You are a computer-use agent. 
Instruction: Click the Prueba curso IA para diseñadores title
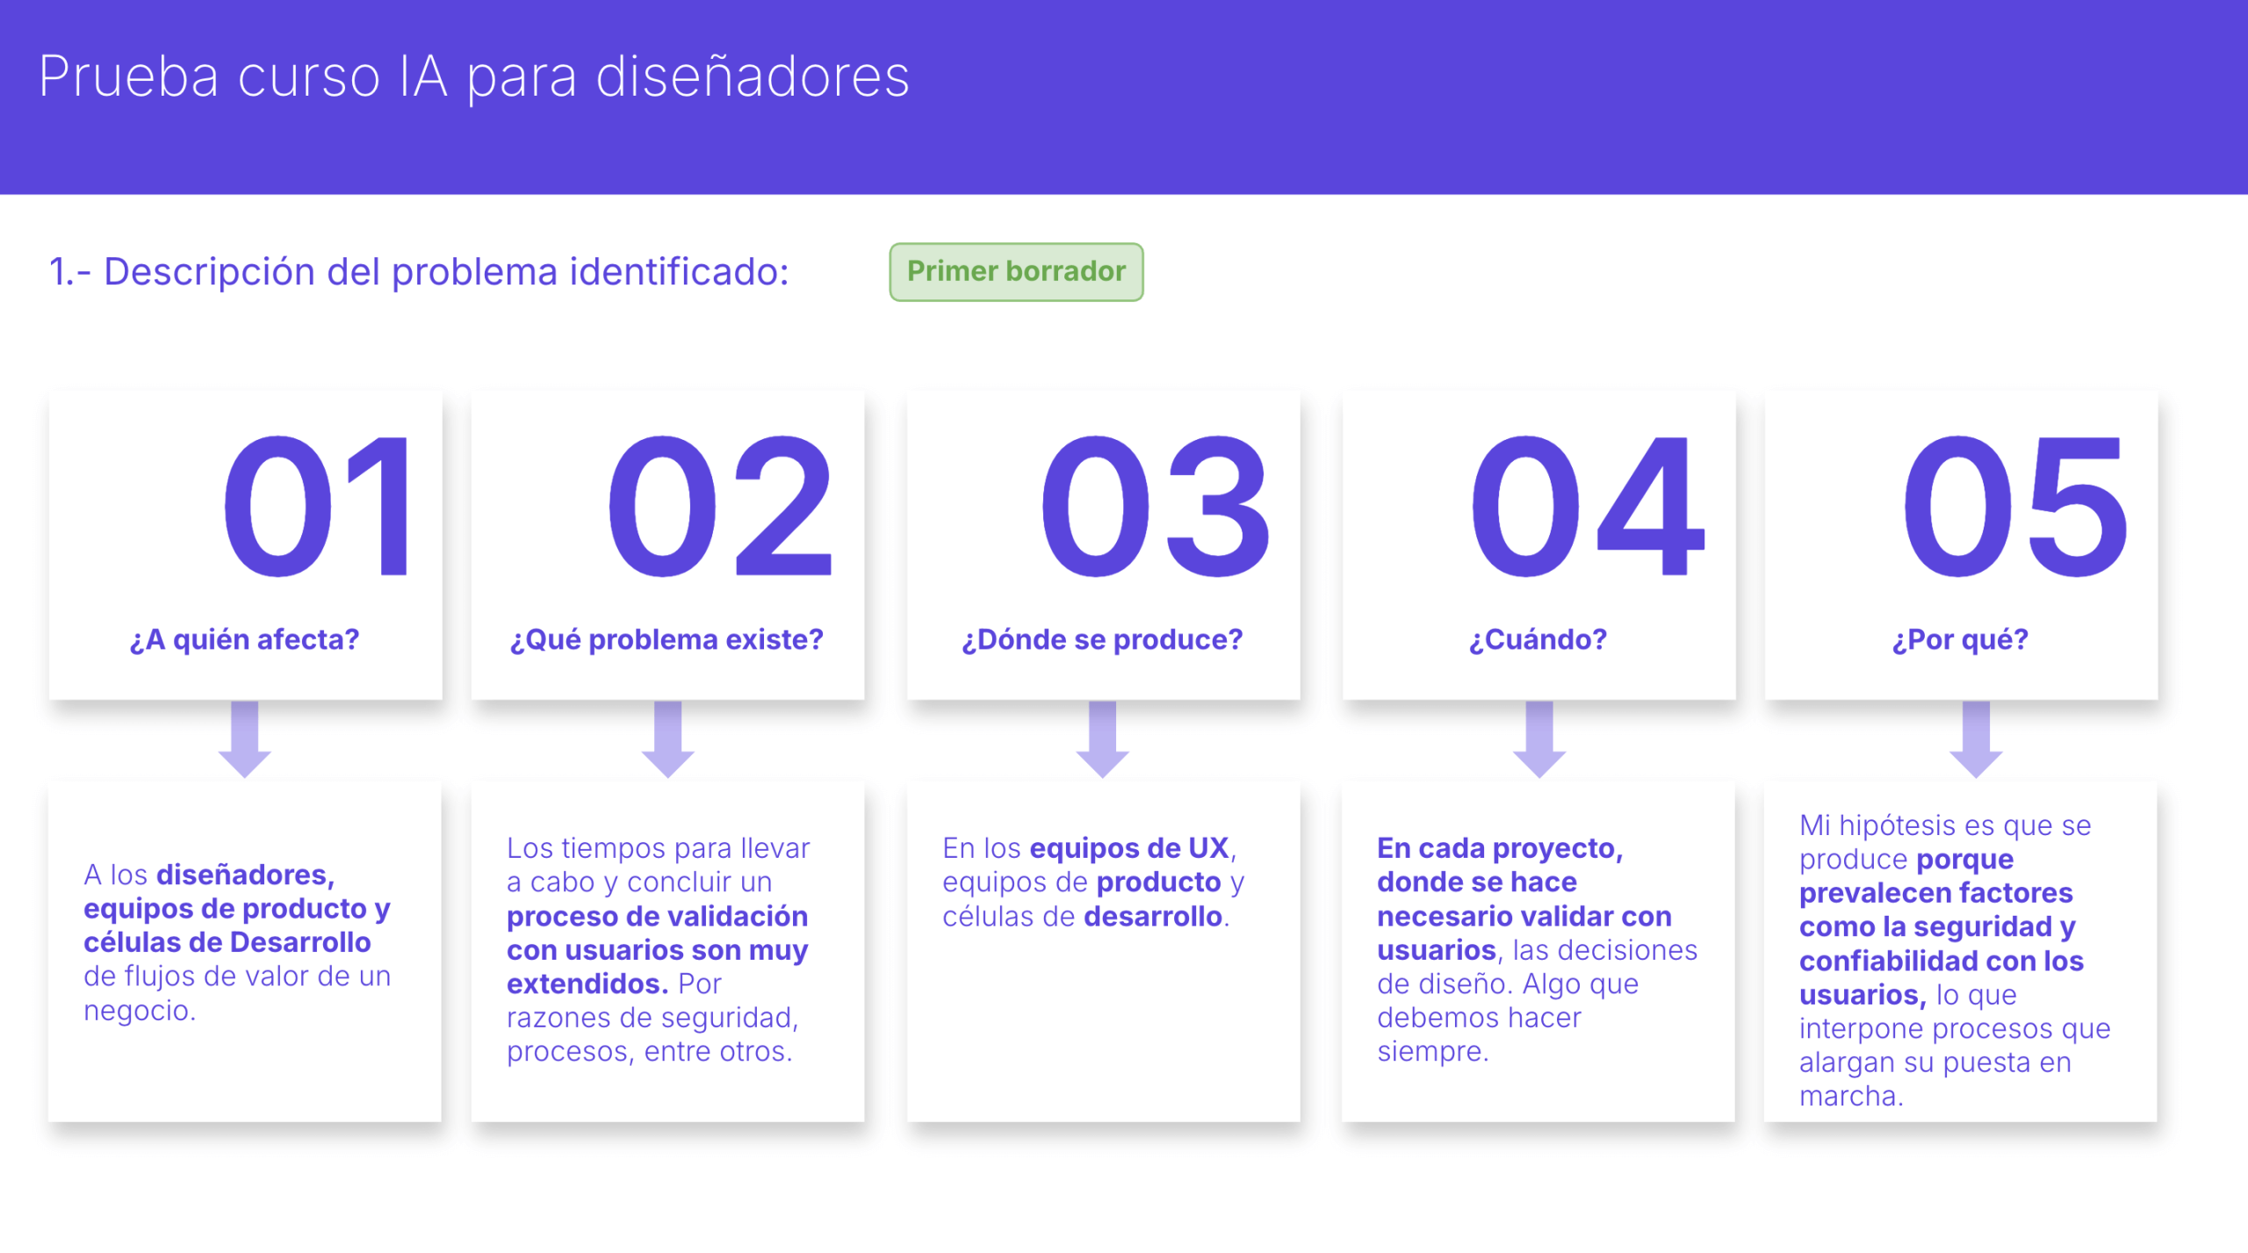(474, 77)
